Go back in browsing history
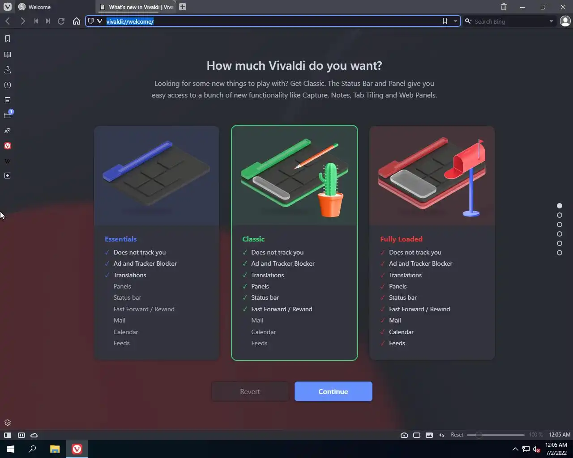 point(8,21)
